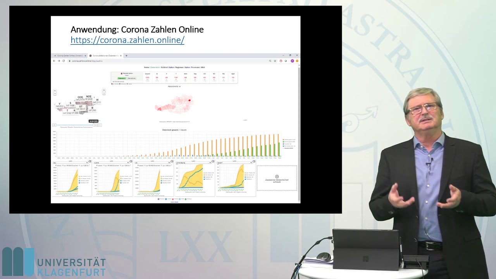Go back using the browser back arrow
This screenshot has height=279, width=496.
point(54,61)
